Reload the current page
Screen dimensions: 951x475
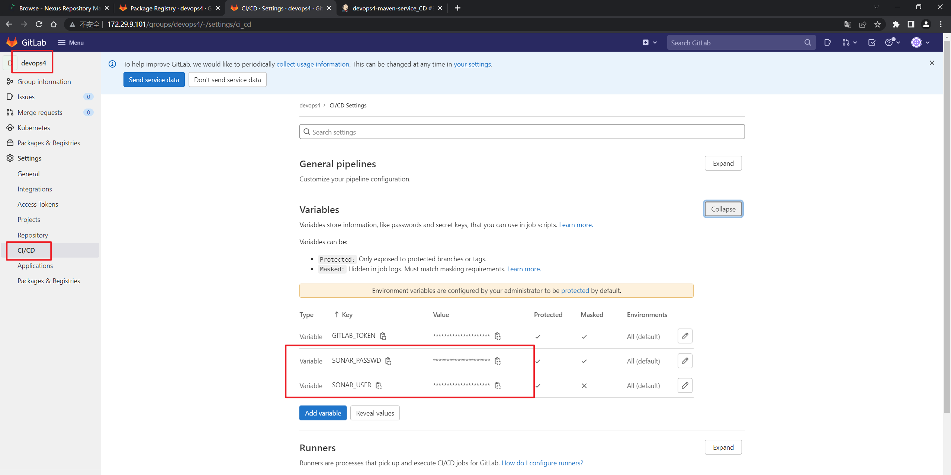point(39,24)
